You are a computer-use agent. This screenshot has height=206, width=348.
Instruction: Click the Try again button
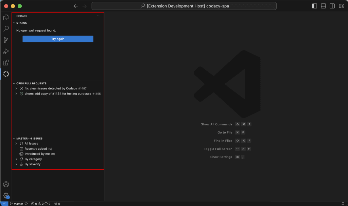58,39
